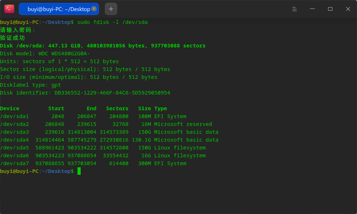Close the terminal window

(348, 9)
